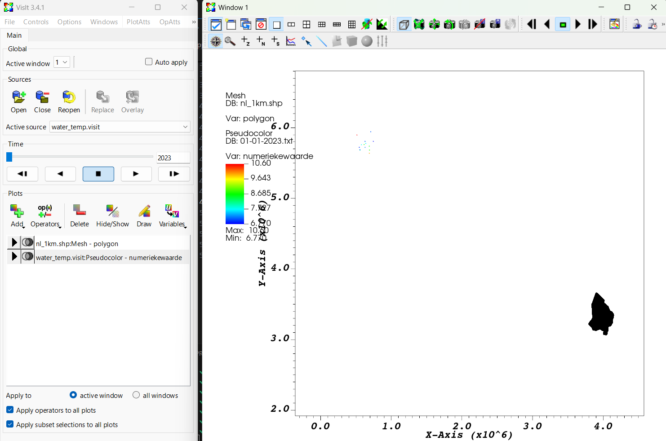Click the Time slider handle
Screen dimensions: 666x441
pyautogui.click(x=9, y=157)
